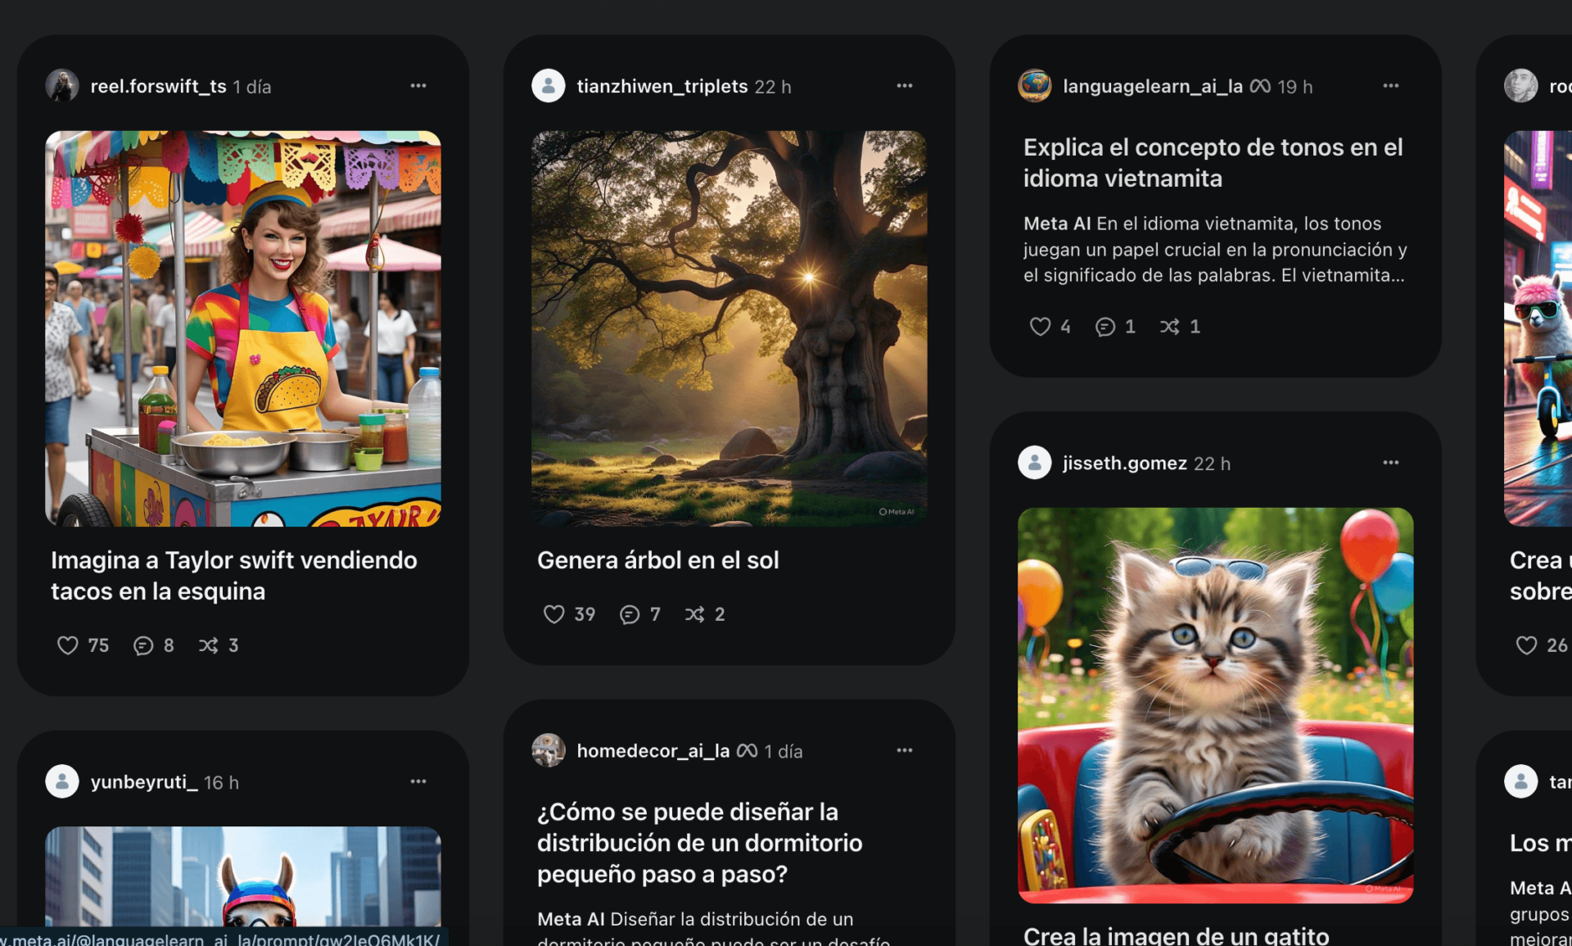
Task: Open comments on Vietnamese tones post
Action: [1105, 327]
